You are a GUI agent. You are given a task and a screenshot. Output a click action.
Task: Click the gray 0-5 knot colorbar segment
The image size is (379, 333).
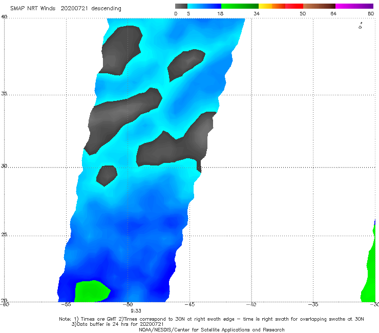click(x=181, y=6)
